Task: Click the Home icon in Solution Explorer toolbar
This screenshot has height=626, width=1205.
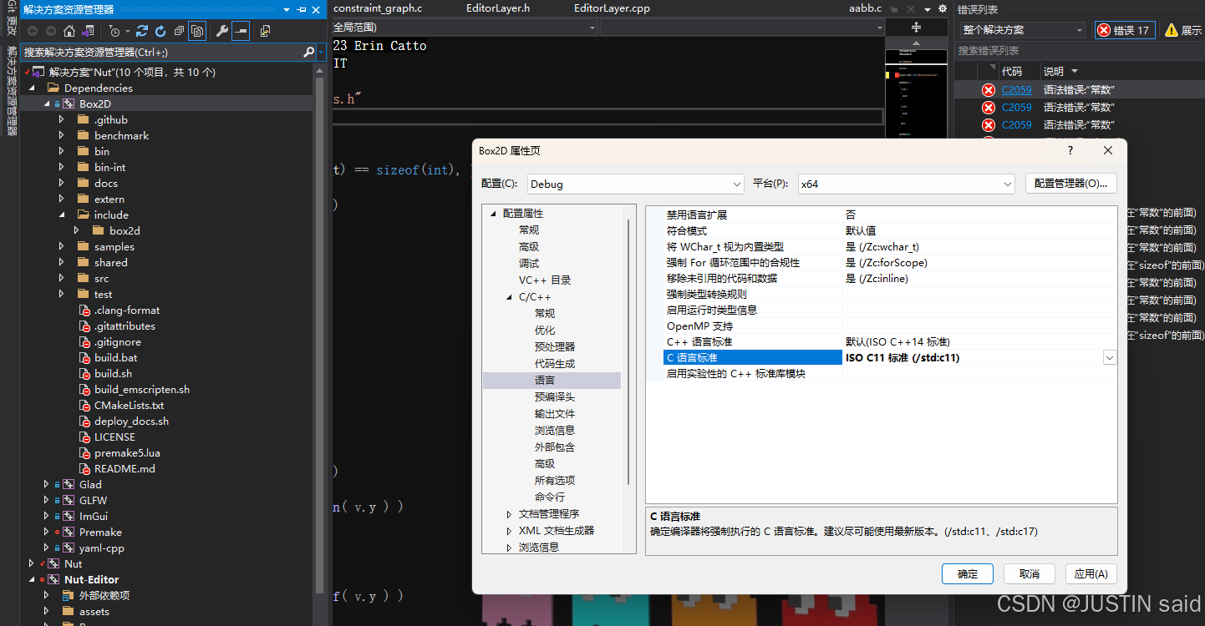Action: click(x=69, y=31)
